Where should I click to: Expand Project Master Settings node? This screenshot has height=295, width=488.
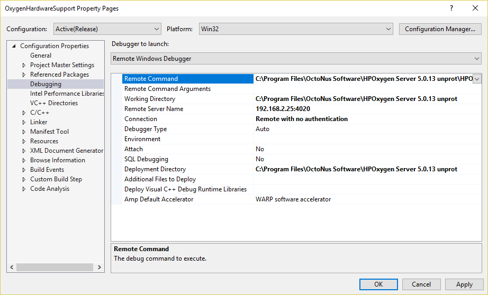(x=24, y=65)
